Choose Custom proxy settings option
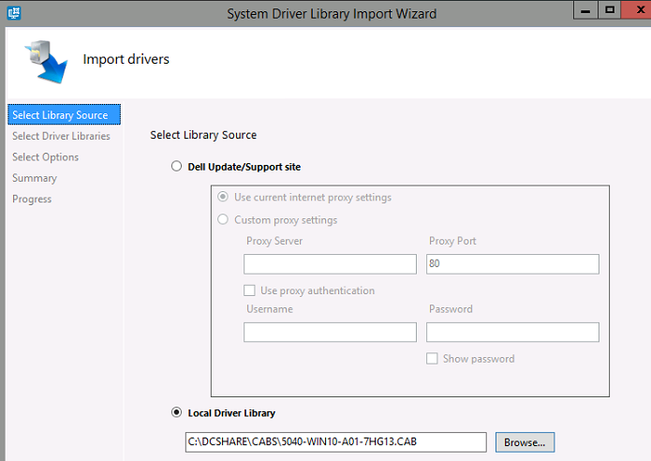 coord(223,219)
